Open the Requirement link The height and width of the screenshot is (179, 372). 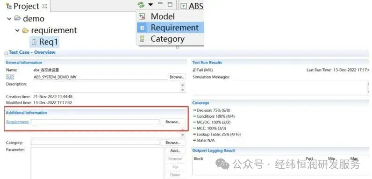click(x=18, y=122)
